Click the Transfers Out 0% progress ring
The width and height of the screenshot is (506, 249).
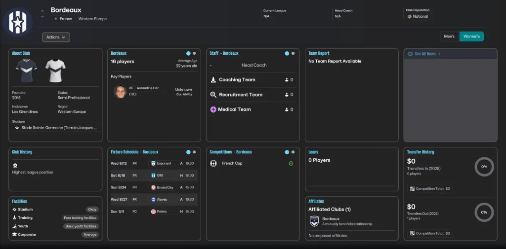pos(484,213)
